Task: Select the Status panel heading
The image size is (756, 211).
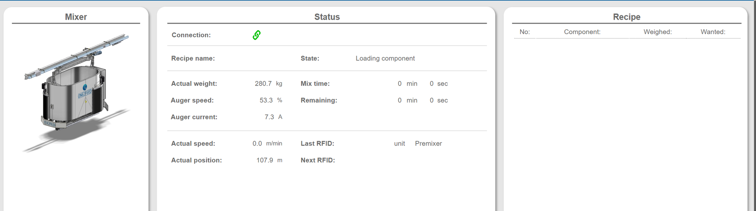Action: (x=327, y=17)
